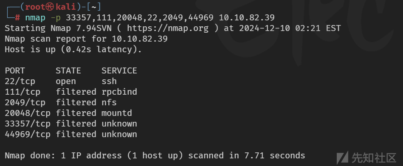Click the Nmap done summary line
Screen dimensions: 403x166
155,155
